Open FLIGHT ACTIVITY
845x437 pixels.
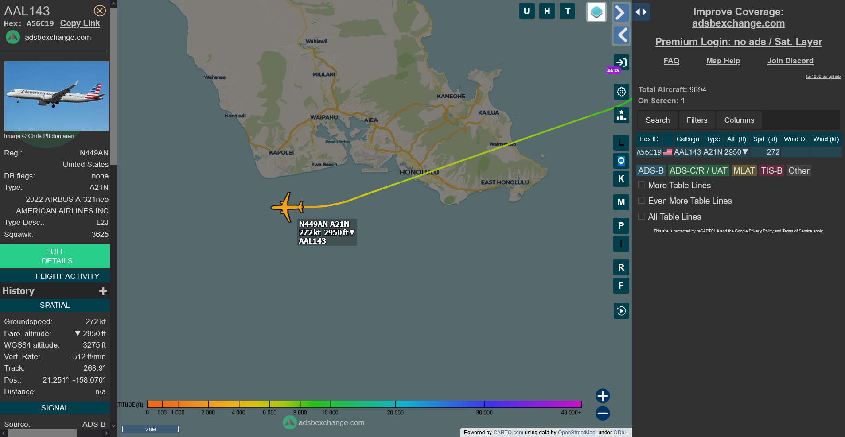tap(55, 276)
